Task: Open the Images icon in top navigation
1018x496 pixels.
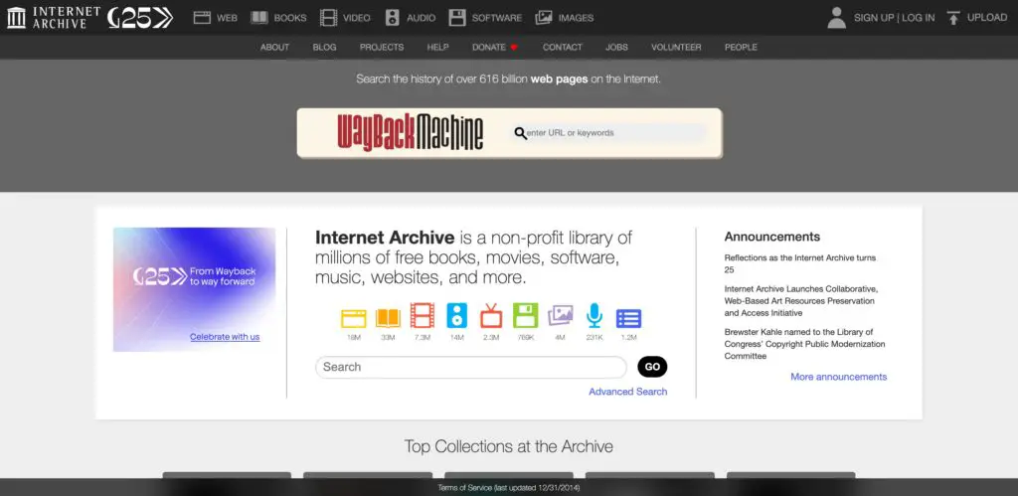Action: tap(544, 18)
